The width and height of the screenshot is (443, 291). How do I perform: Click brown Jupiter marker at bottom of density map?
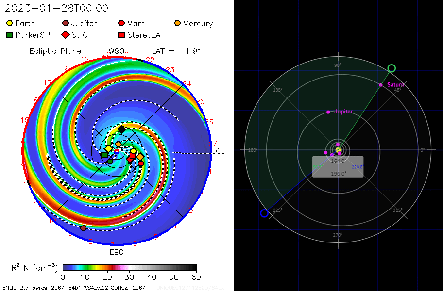[x=84, y=228]
